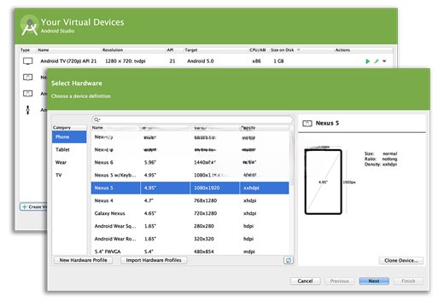The image size is (444, 307).
Task: Select the Wear category
Action: 69,162
